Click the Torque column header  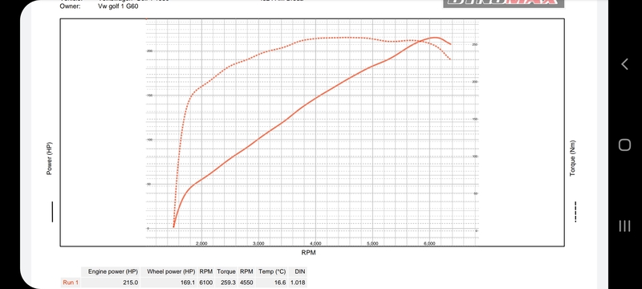click(226, 271)
